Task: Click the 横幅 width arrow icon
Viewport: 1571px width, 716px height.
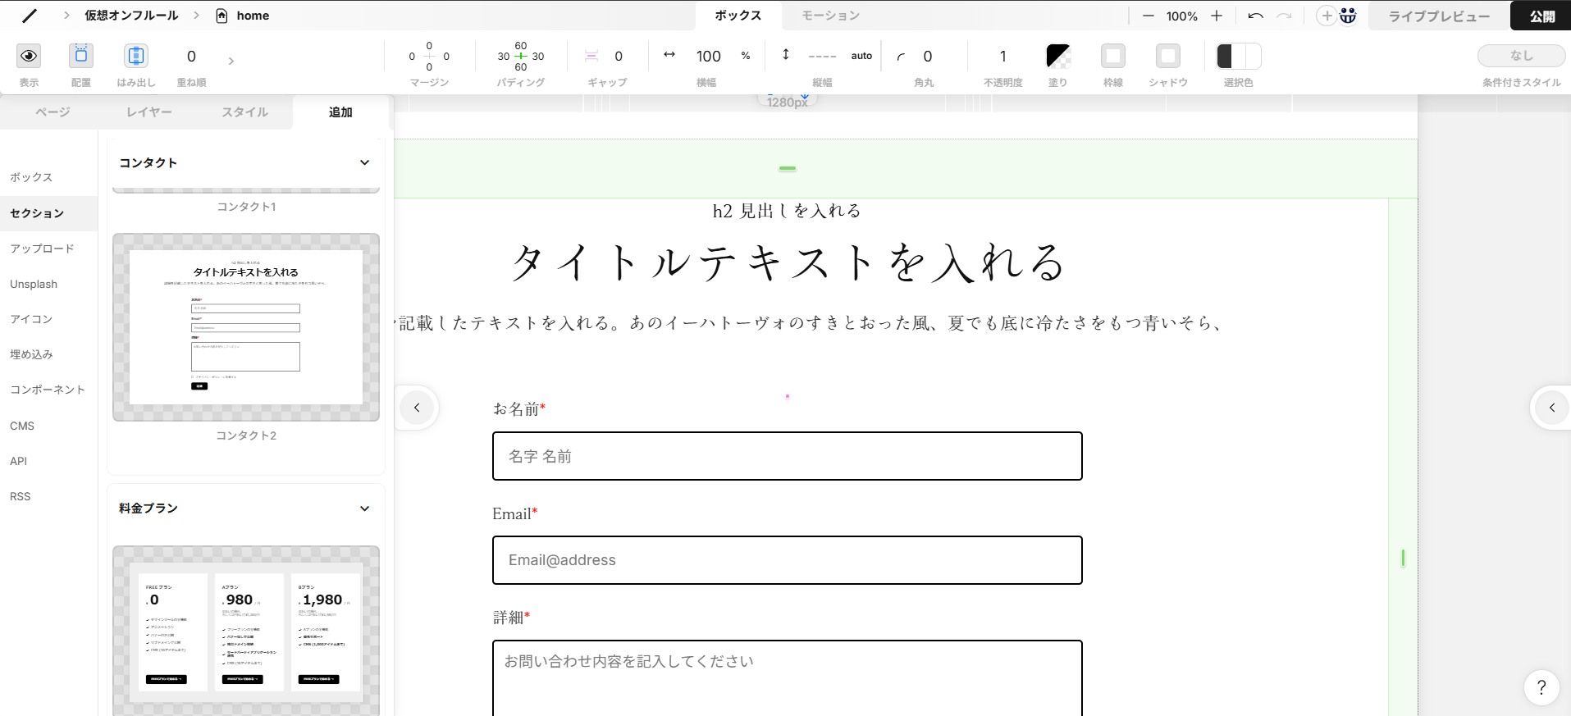Action: point(669,55)
